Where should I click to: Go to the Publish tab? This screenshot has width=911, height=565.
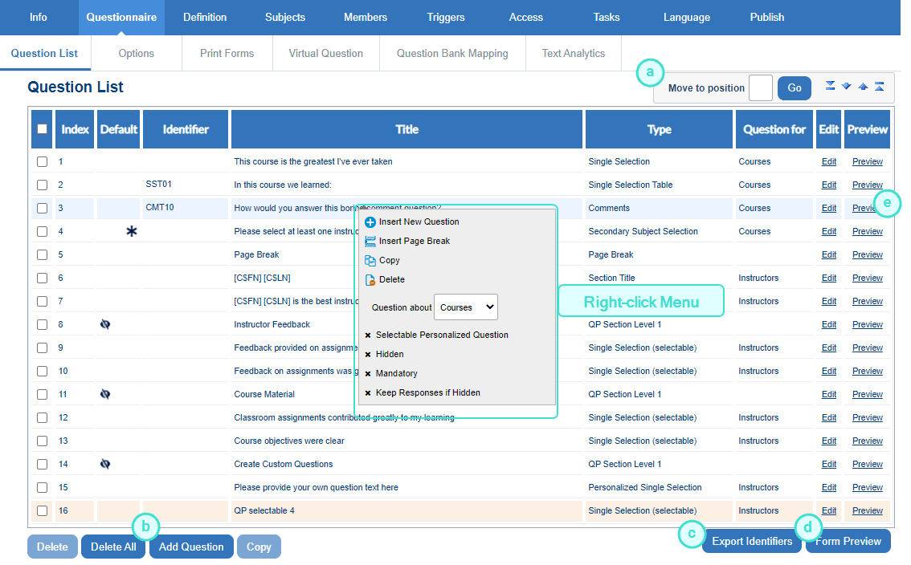767,18
